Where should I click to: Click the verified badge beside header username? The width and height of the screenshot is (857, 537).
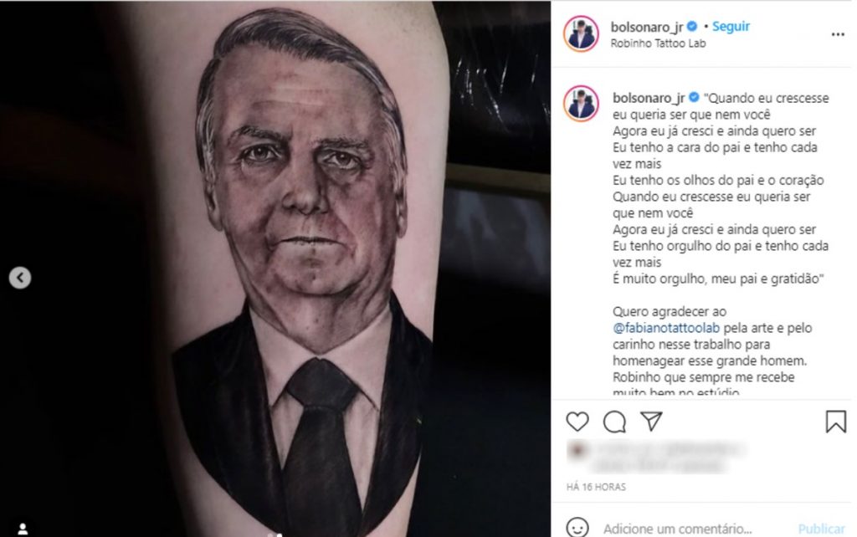tap(691, 26)
